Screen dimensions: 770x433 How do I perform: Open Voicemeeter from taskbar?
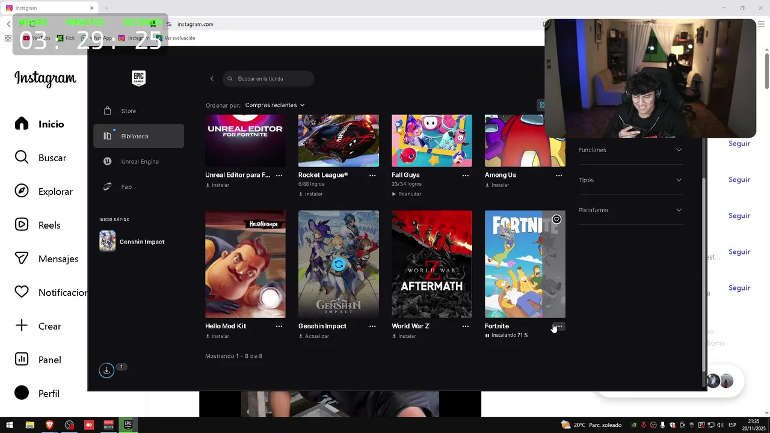(x=108, y=425)
